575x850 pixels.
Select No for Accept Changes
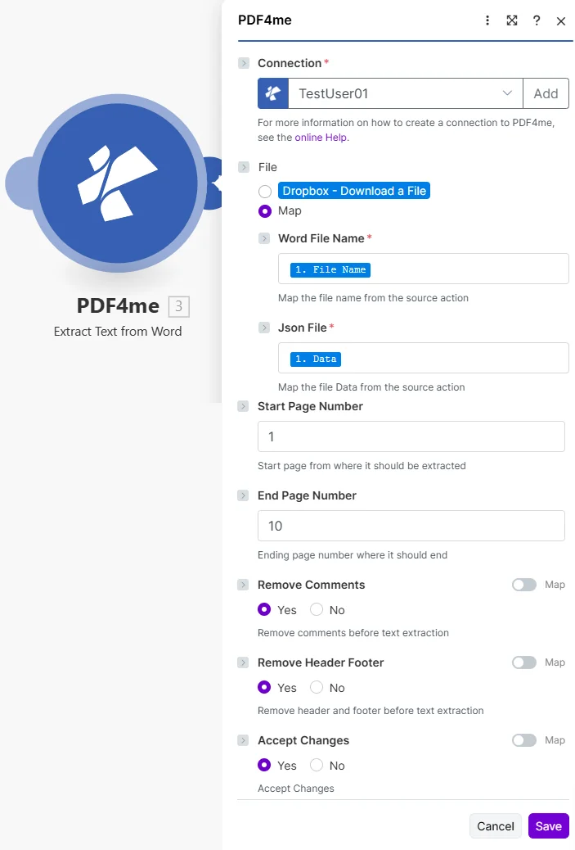click(x=317, y=765)
